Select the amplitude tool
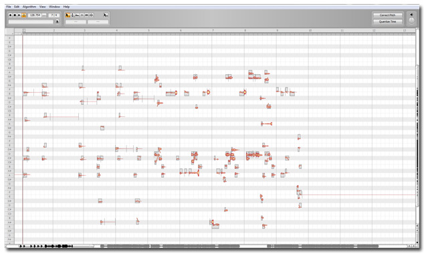Screen dimensions: 424x254 82,15
